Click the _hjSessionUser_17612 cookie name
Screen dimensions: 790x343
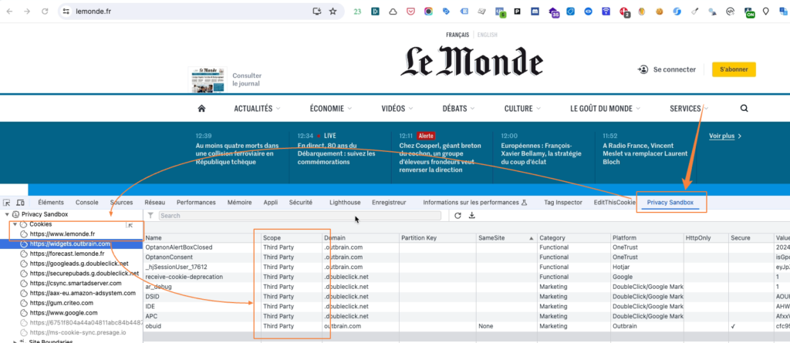(x=177, y=267)
